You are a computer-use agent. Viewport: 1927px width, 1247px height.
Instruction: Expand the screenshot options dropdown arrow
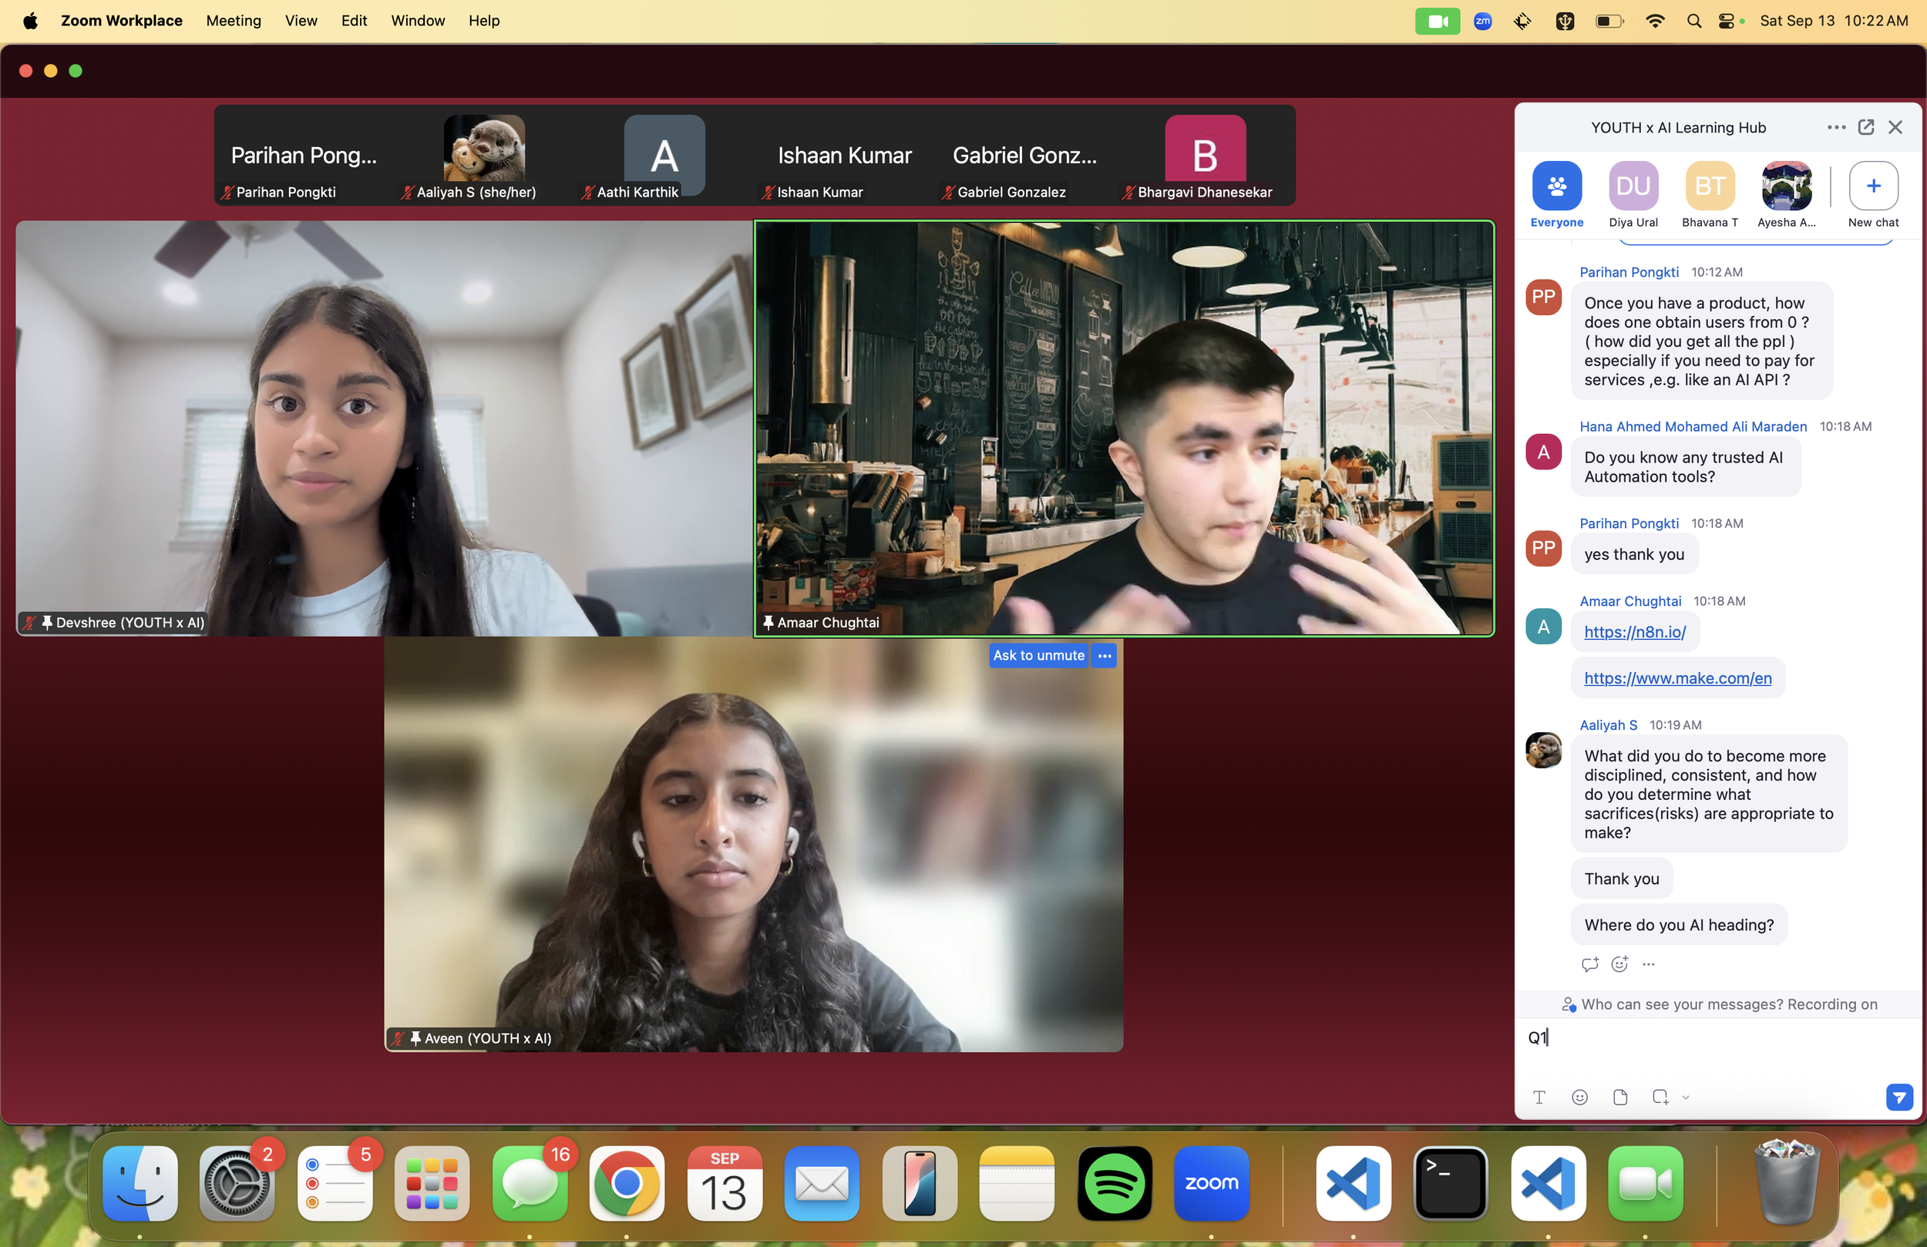(1686, 1098)
